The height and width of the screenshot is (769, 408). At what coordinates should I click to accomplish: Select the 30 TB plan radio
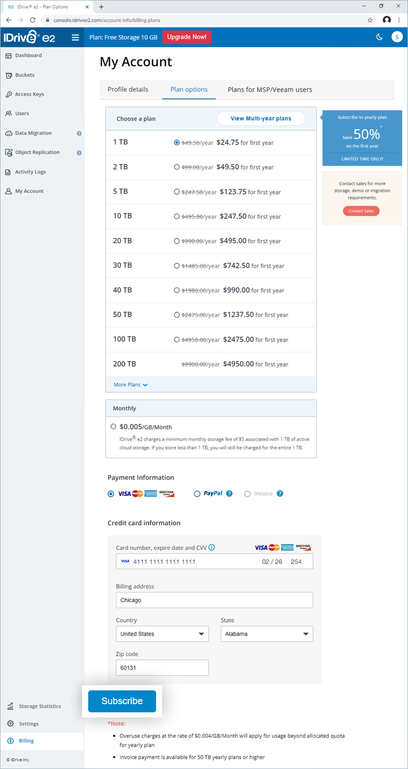click(x=177, y=266)
